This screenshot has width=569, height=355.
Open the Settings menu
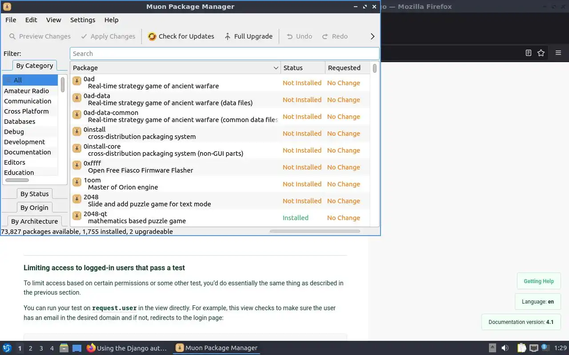(x=83, y=20)
